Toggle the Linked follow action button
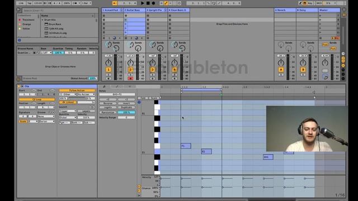This screenshot has height=201, width=358. coord(68,102)
